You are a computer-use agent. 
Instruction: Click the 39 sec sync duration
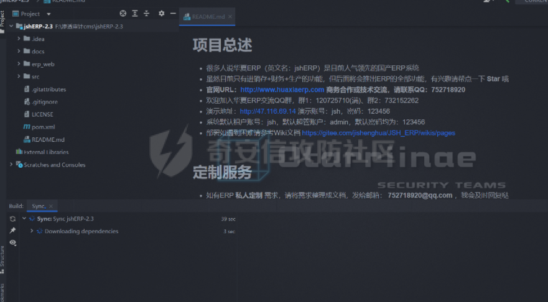click(228, 219)
